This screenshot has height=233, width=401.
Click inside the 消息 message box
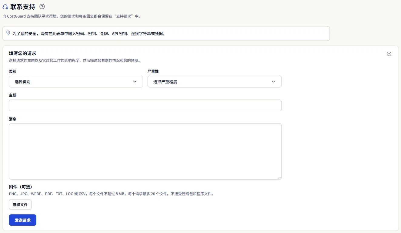pyautogui.click(x=145, y=152)
